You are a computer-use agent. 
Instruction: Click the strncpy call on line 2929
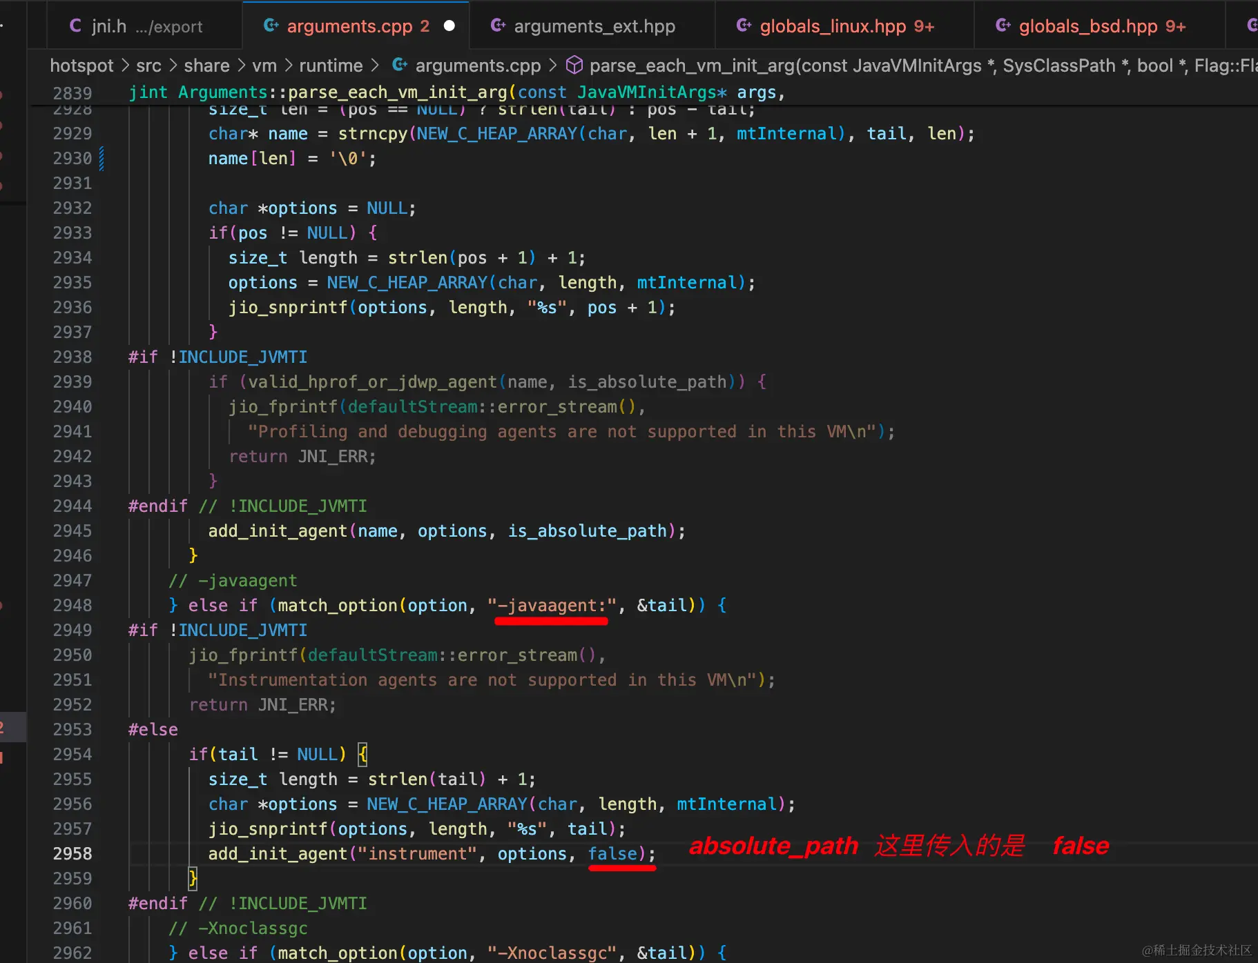pyautogui.click(x=373, y=134)
